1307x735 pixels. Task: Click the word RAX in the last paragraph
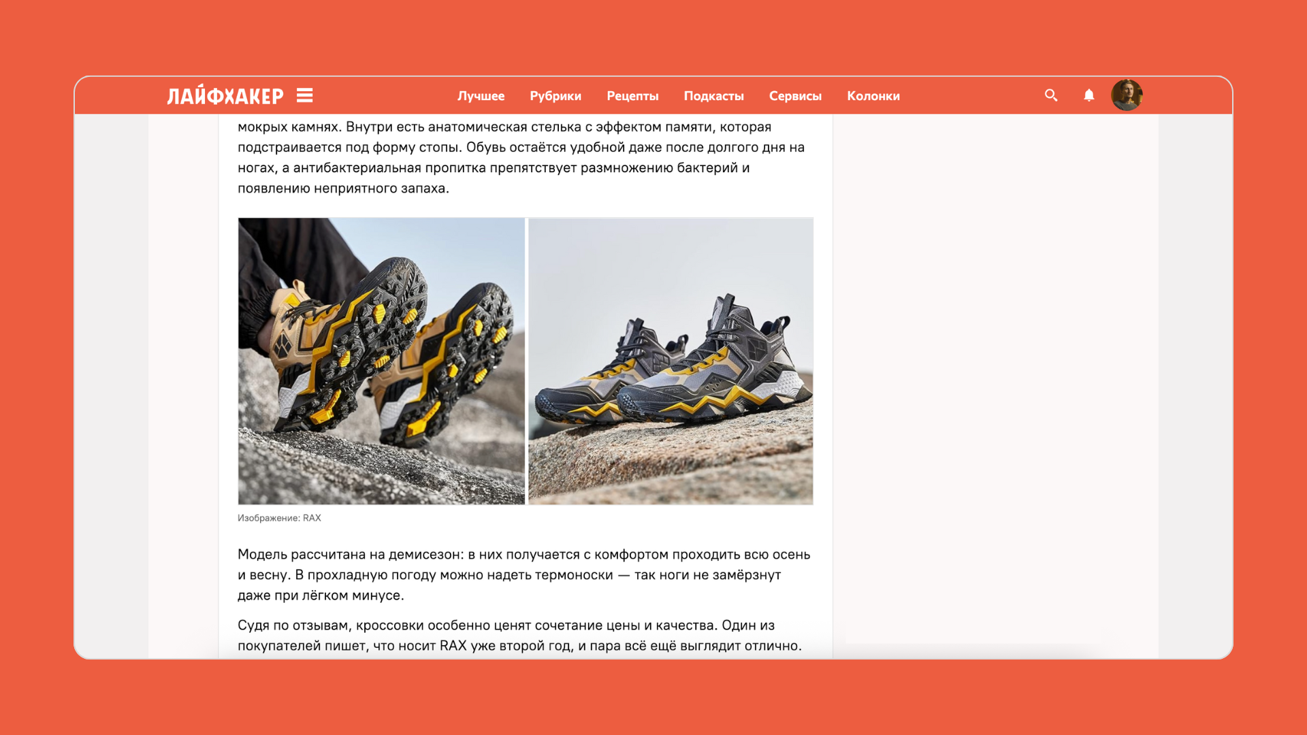point(453,646)
